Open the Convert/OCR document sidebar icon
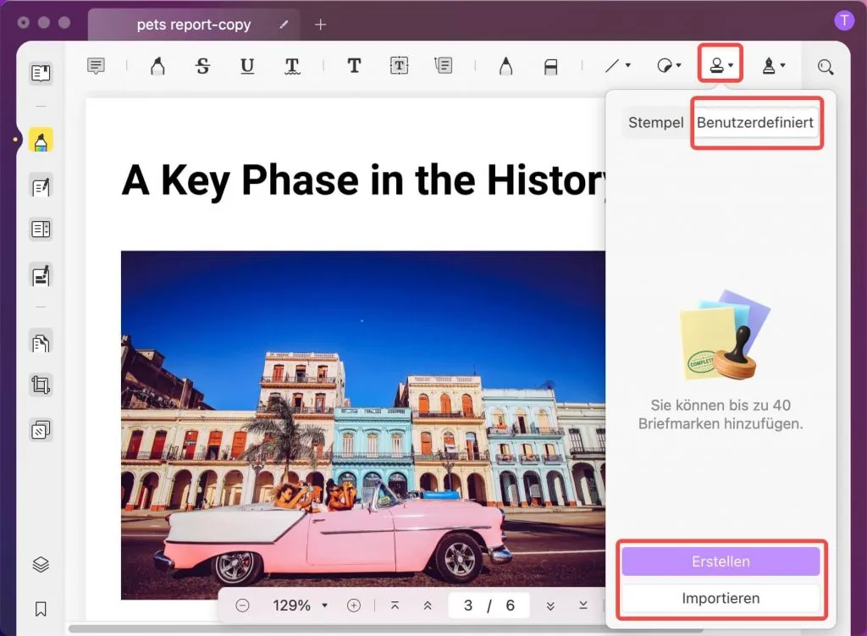Image resolution: width=867 pixels, height=636 pixels. click(41, 343)
